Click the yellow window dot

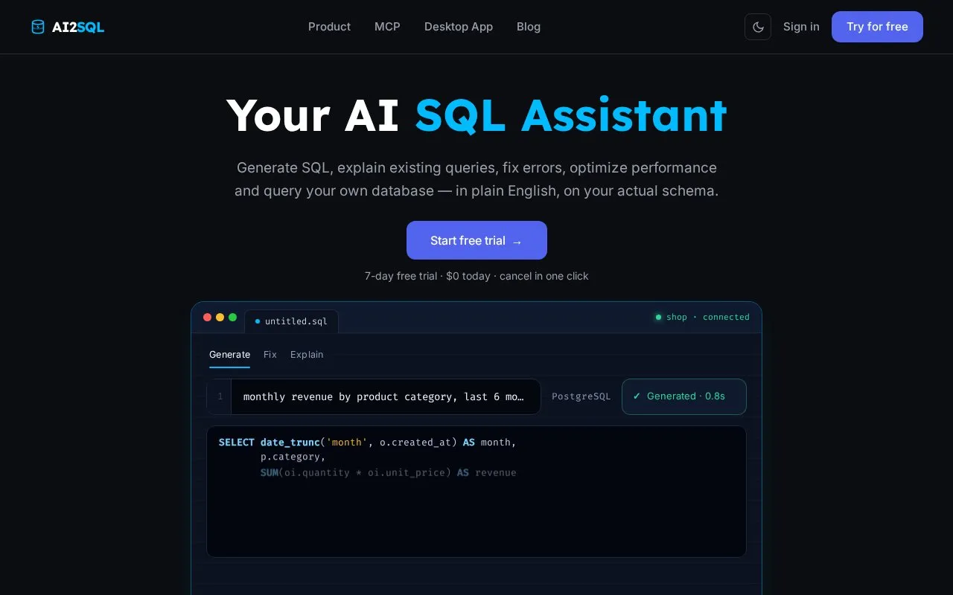click(220, 318)
